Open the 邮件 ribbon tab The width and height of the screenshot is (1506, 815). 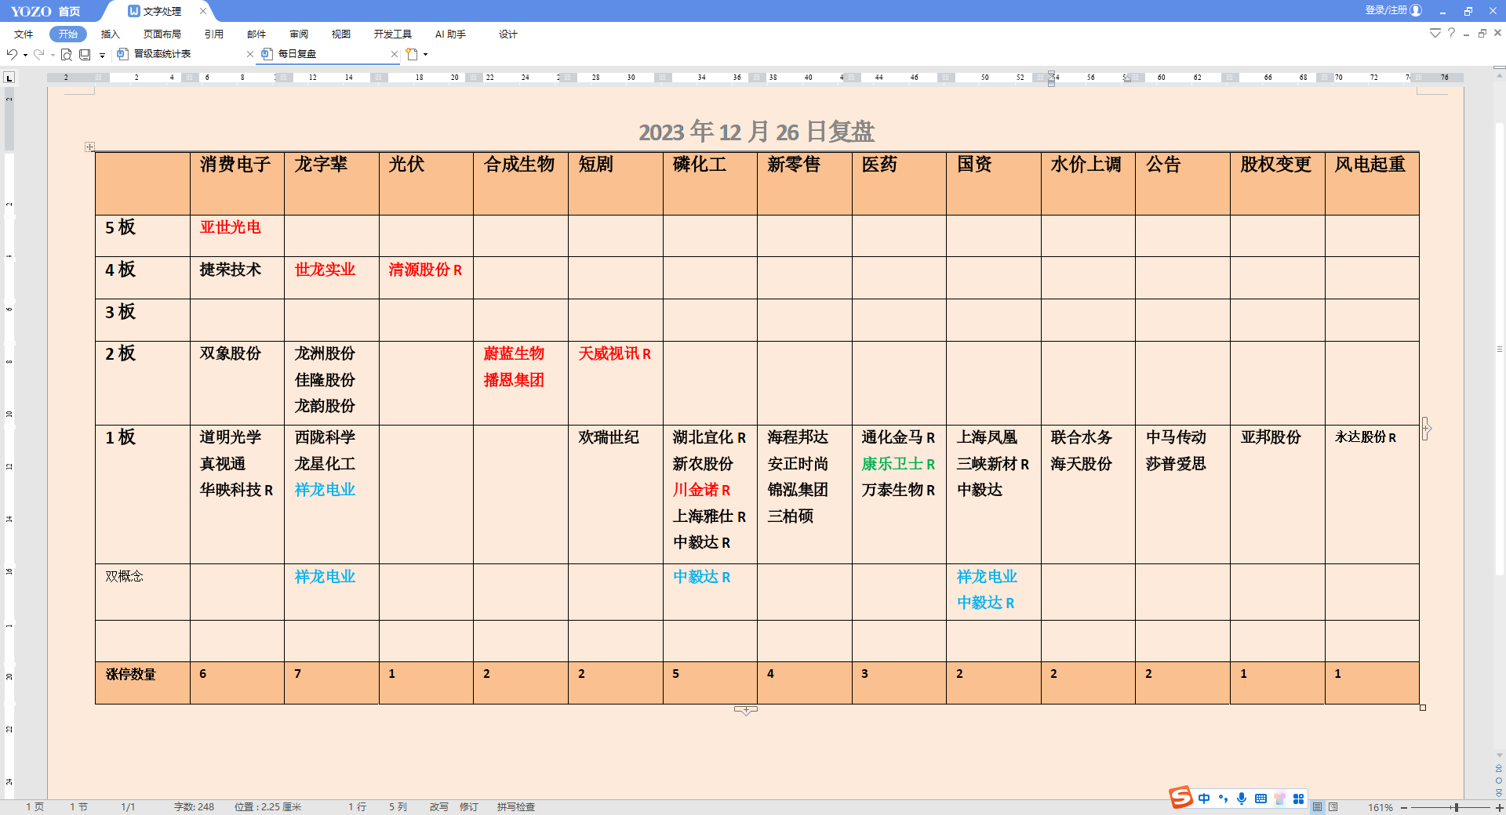(x=256, y=34)
